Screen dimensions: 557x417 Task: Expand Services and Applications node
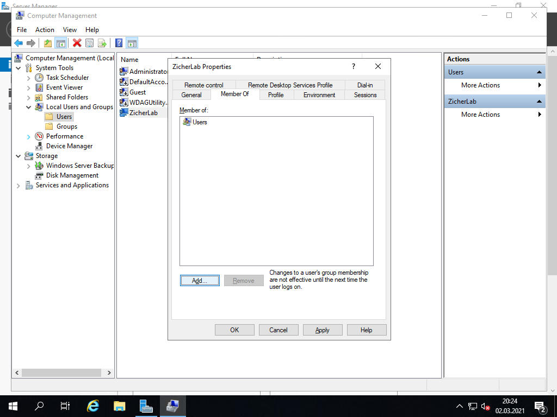18,185
